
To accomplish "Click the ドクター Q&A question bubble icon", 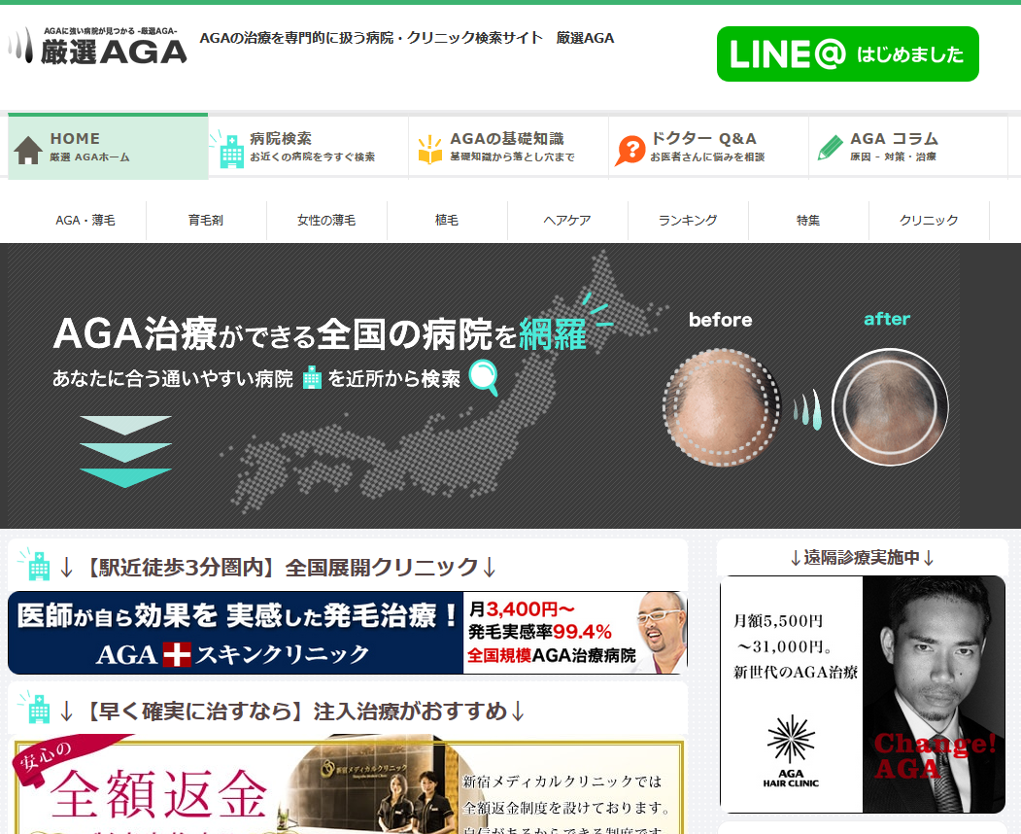I will 630,151.
